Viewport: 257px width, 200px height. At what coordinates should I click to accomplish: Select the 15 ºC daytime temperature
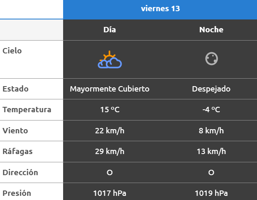pos(110,110)
